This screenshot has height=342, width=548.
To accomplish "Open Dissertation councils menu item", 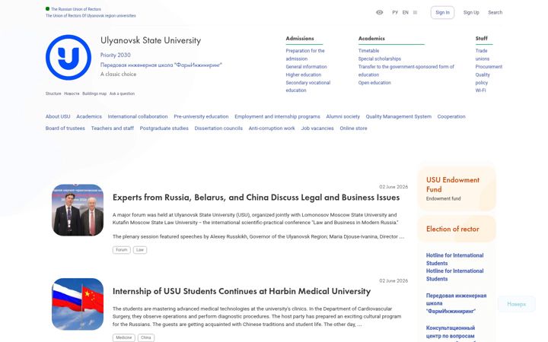I will coord(218,128).
